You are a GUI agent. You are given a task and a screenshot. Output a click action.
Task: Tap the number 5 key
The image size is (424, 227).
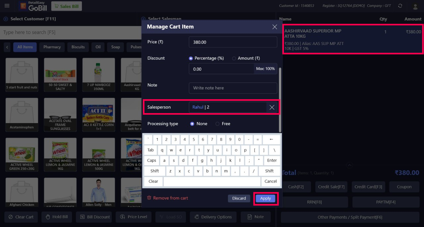(x=193, y=140)
